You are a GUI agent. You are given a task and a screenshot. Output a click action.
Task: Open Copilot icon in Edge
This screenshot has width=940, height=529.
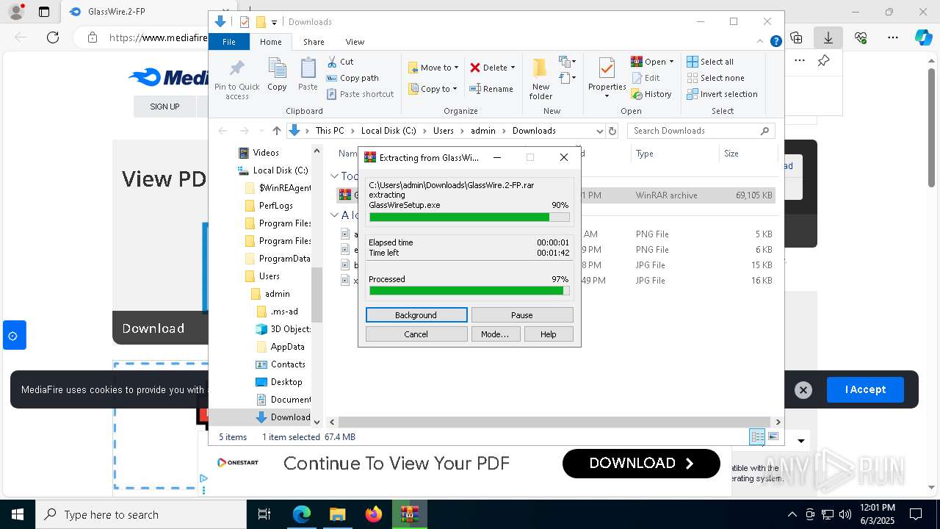(923, 37)
